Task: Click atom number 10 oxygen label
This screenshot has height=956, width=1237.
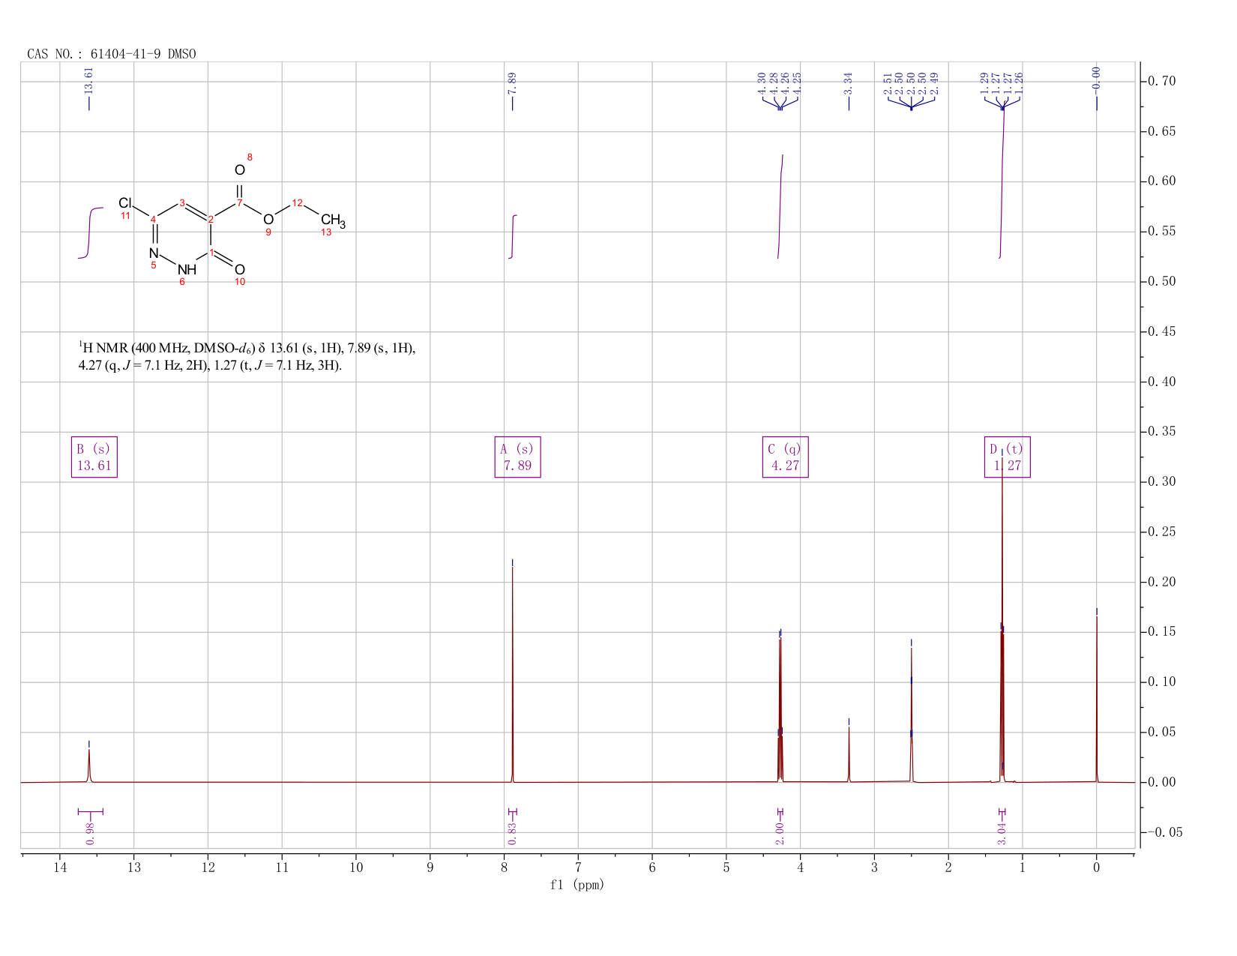Action: coord(240,282)
